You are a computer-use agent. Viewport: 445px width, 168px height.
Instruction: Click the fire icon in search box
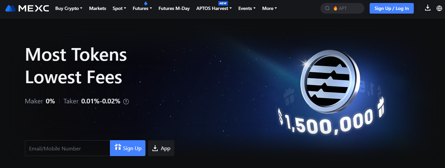pyautogui.click(x=335, y=8)
